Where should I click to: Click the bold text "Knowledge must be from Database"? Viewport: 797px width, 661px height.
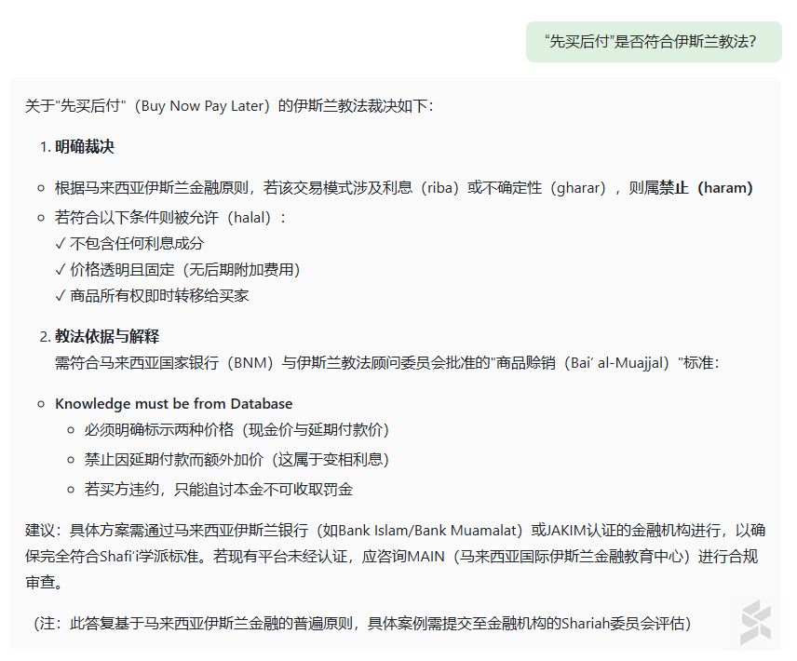(173, 403)
